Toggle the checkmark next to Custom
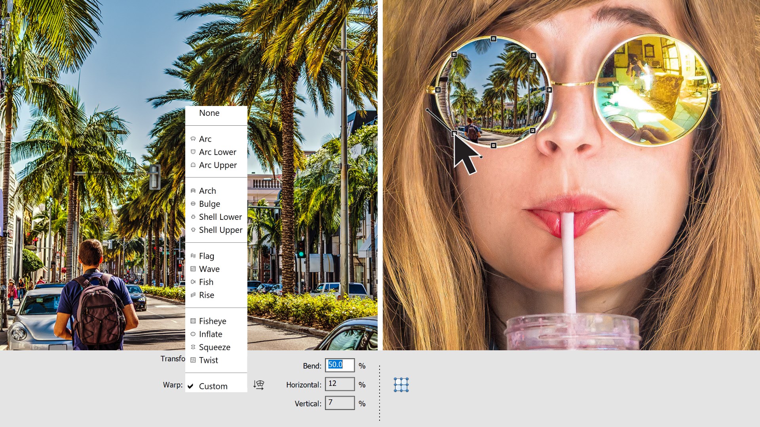 coord(192,386)
